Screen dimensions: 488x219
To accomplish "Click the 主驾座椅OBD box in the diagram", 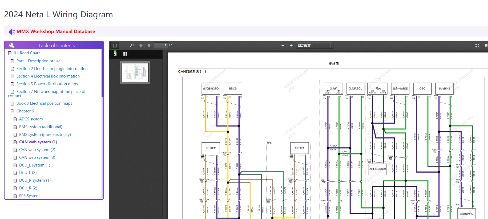I will coord(211,88).
